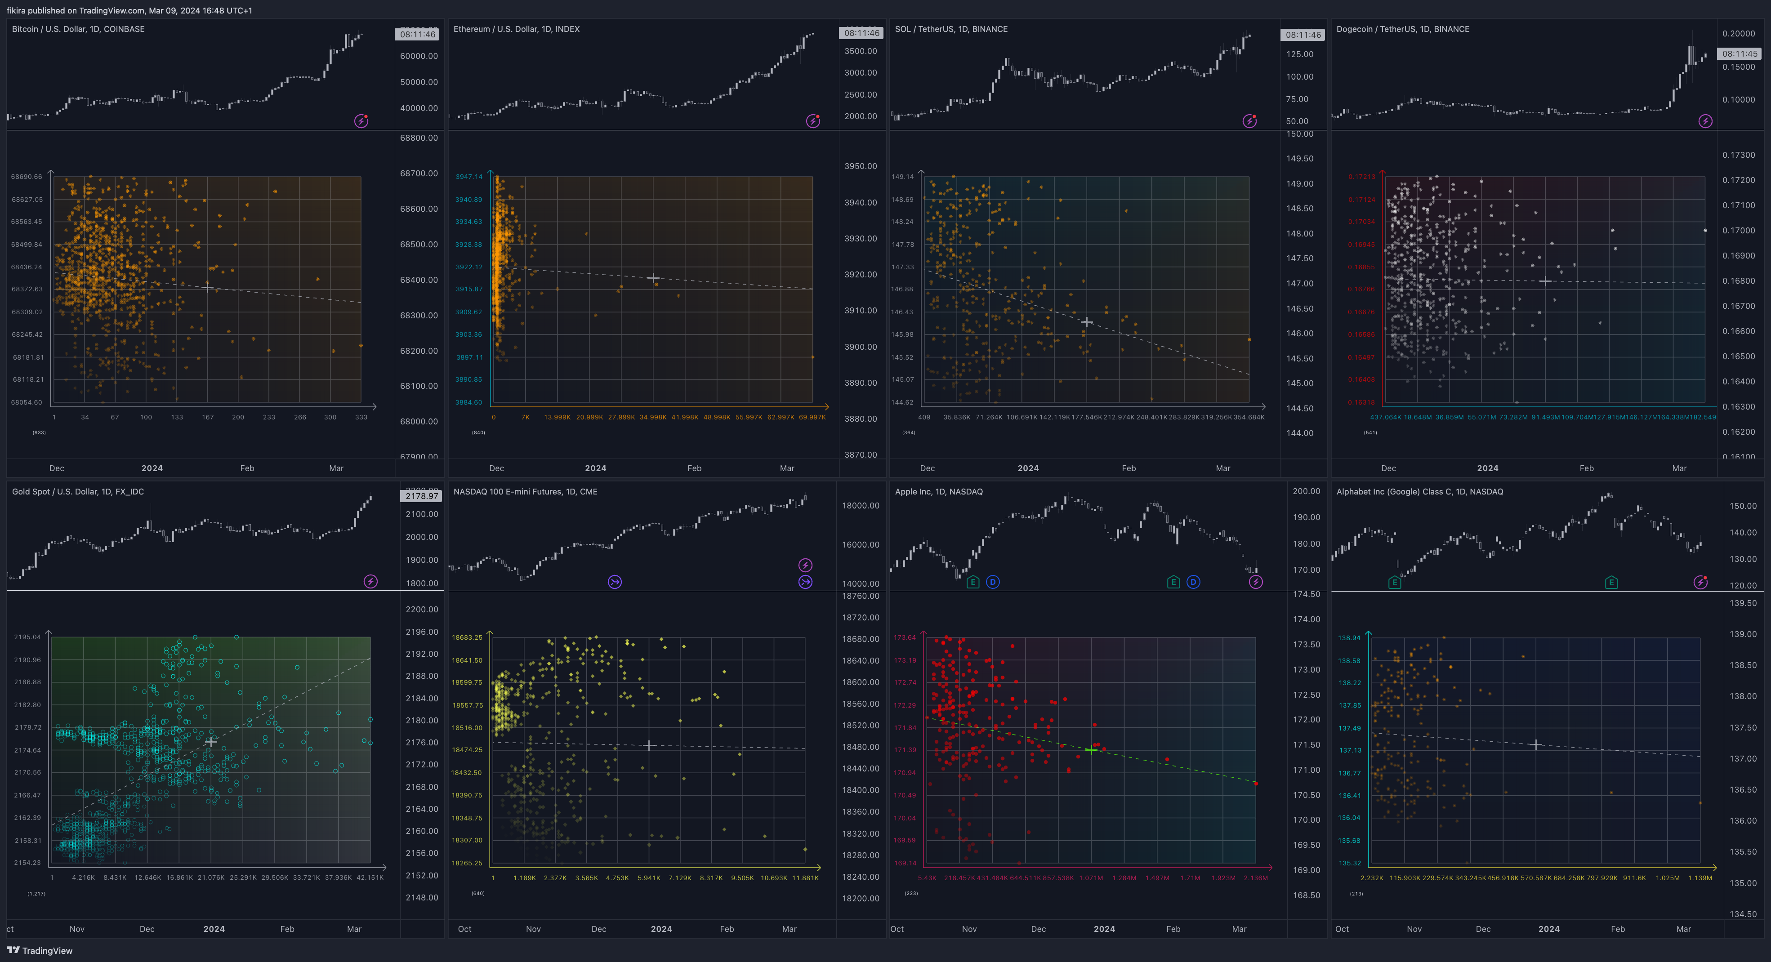1771x962 pixels.
Task: Click the 08:11:45 countdown label on Dogecoin chart
Action: 1740,53
